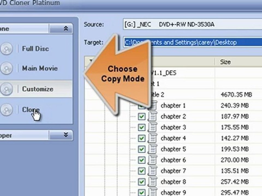The width and height of the screenshot is (262, 196).
Task: Click the Clone disc icon
Action: click(x=6, y=110)
